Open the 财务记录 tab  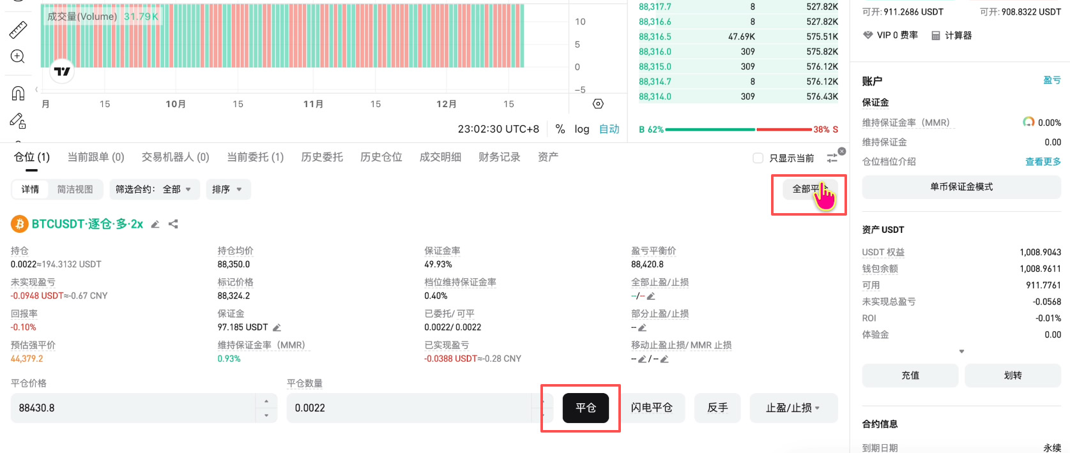coord(500,157)
